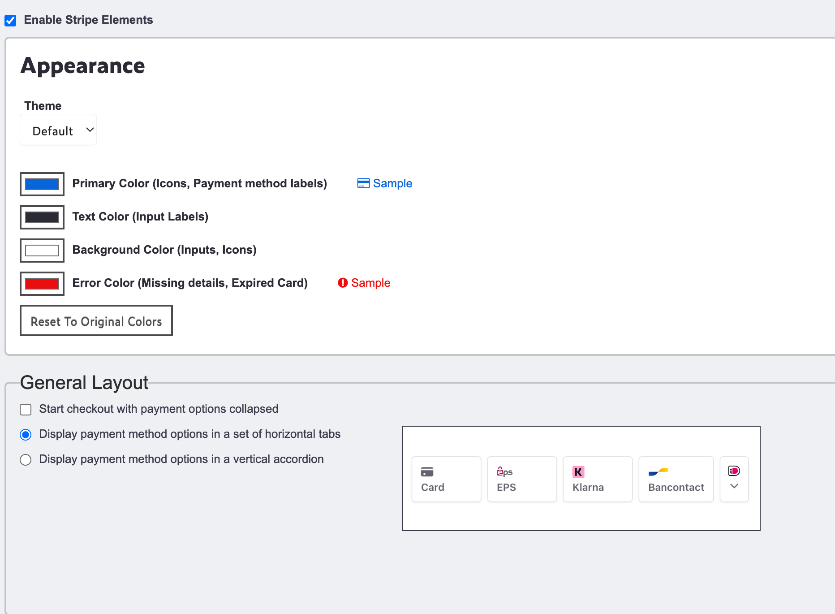Screen dimensions: 835x614
Task: Enable start checkout with payment options collapsed
Action: pos(26,410)
